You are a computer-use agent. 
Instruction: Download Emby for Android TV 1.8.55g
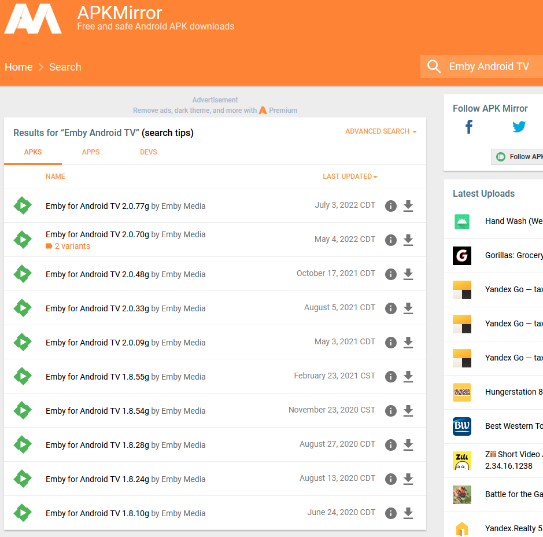[x=408, y=377]
